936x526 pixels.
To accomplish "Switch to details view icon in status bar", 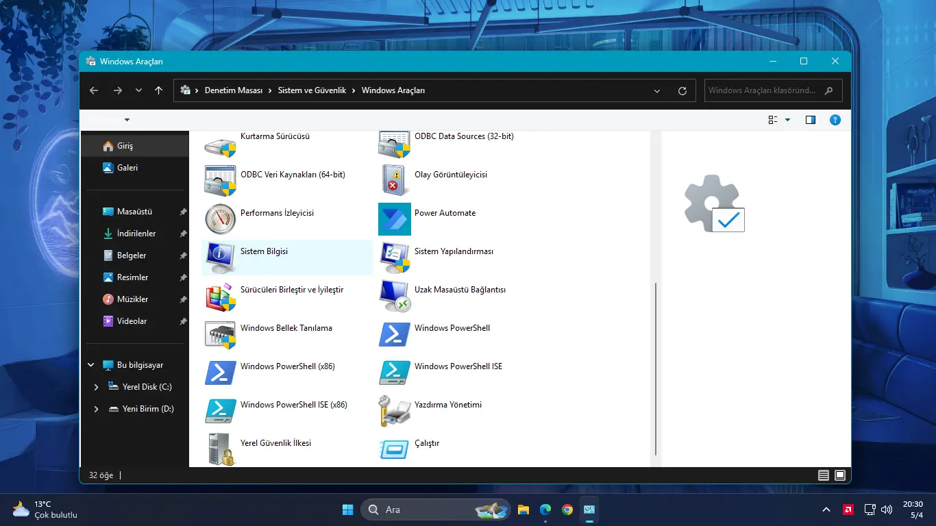I will (x=823, y=475).
